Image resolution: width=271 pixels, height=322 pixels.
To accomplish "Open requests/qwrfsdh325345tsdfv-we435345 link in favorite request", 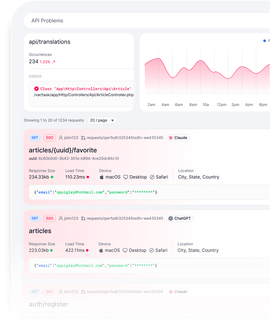I will pyautogui.click(x=125, y=138).
